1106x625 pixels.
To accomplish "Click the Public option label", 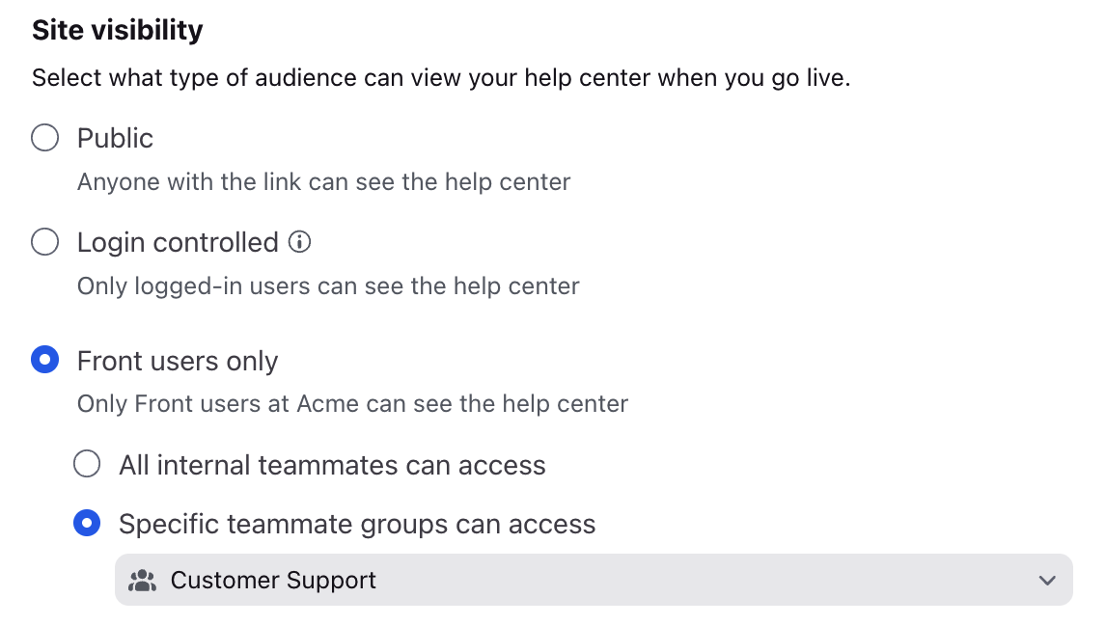I will [115, 138].
